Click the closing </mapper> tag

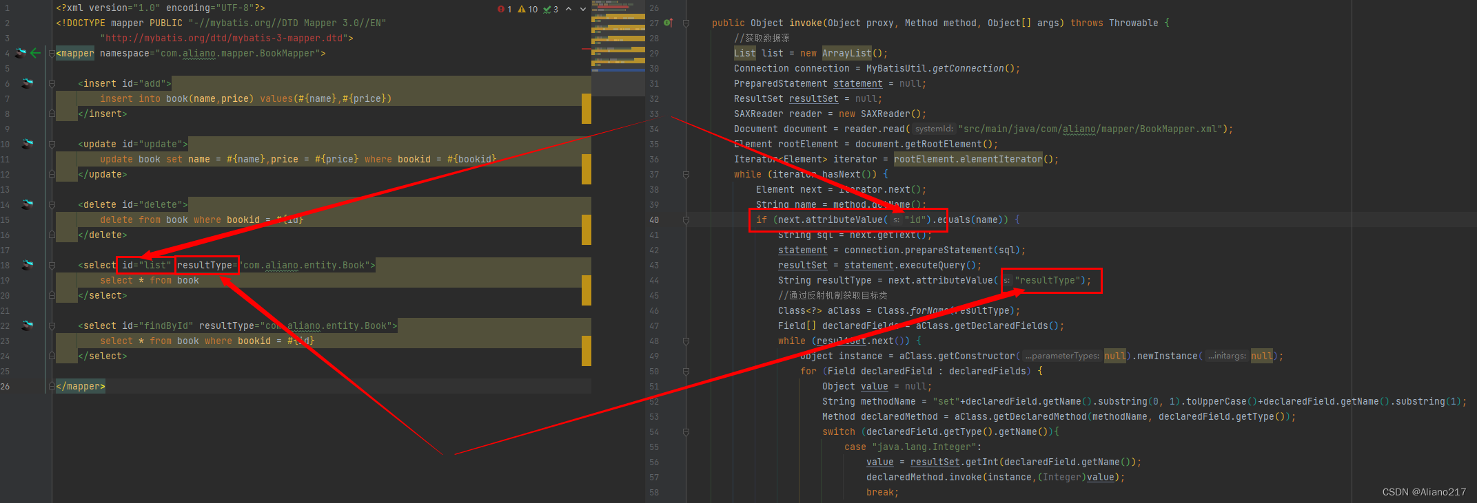click(x=81, y=386)
